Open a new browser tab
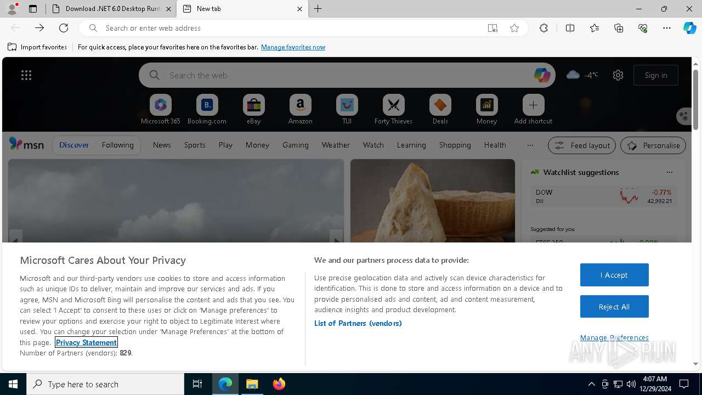 (318, 9)
